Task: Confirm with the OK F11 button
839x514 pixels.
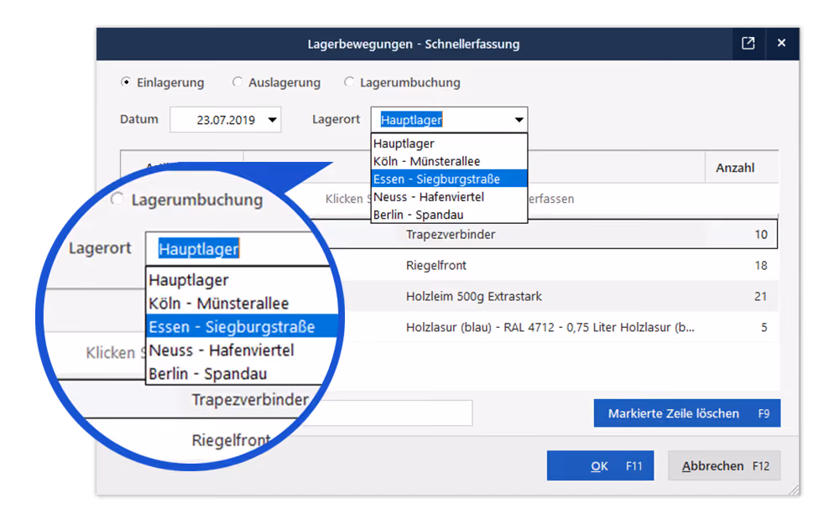Action: [x=601, y=465]
